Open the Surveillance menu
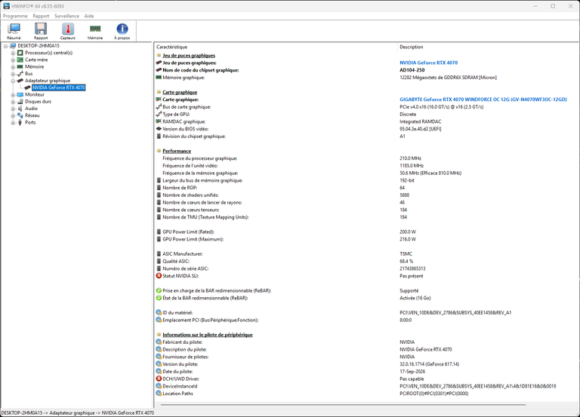Image resolution: width=580 pixels, height=417 pixels. (66, 16)
